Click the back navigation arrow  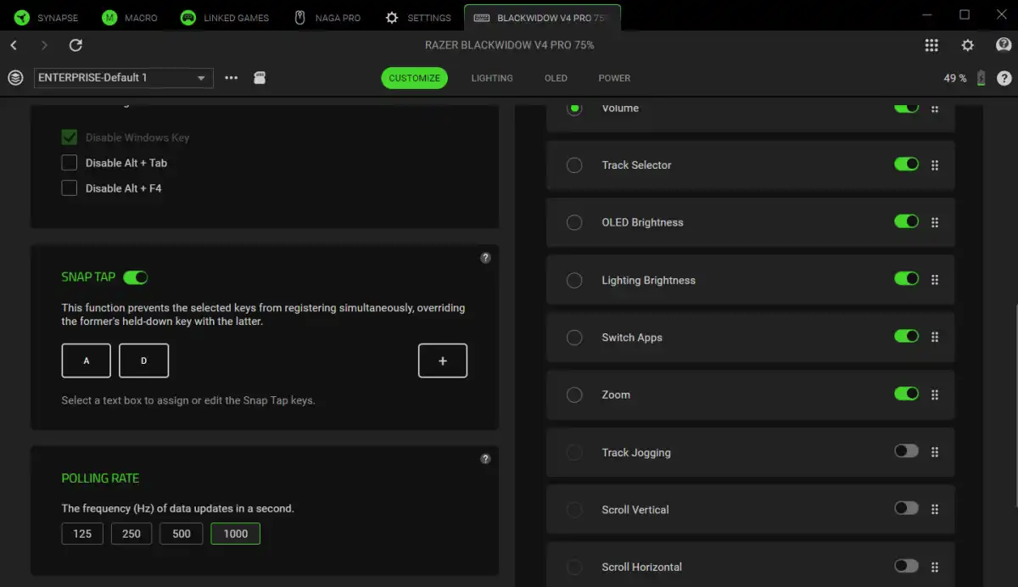pyautogui.click(x=14, y=45)
